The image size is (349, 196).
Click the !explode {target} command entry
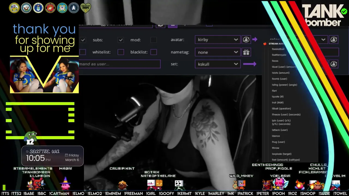(x=282, y=154)
